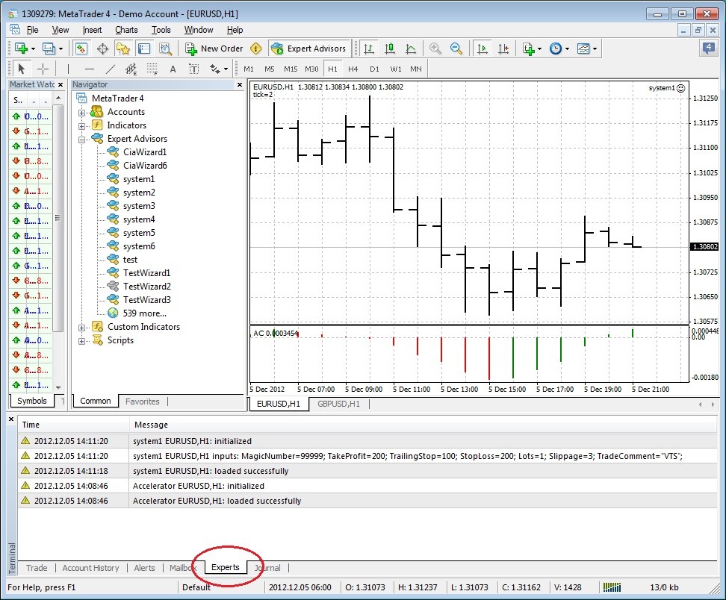The height and width of the screenshot is (600, 726).
Task: Click the MetaEditor yellow diamond icon
Action: [x=255, y=49]
